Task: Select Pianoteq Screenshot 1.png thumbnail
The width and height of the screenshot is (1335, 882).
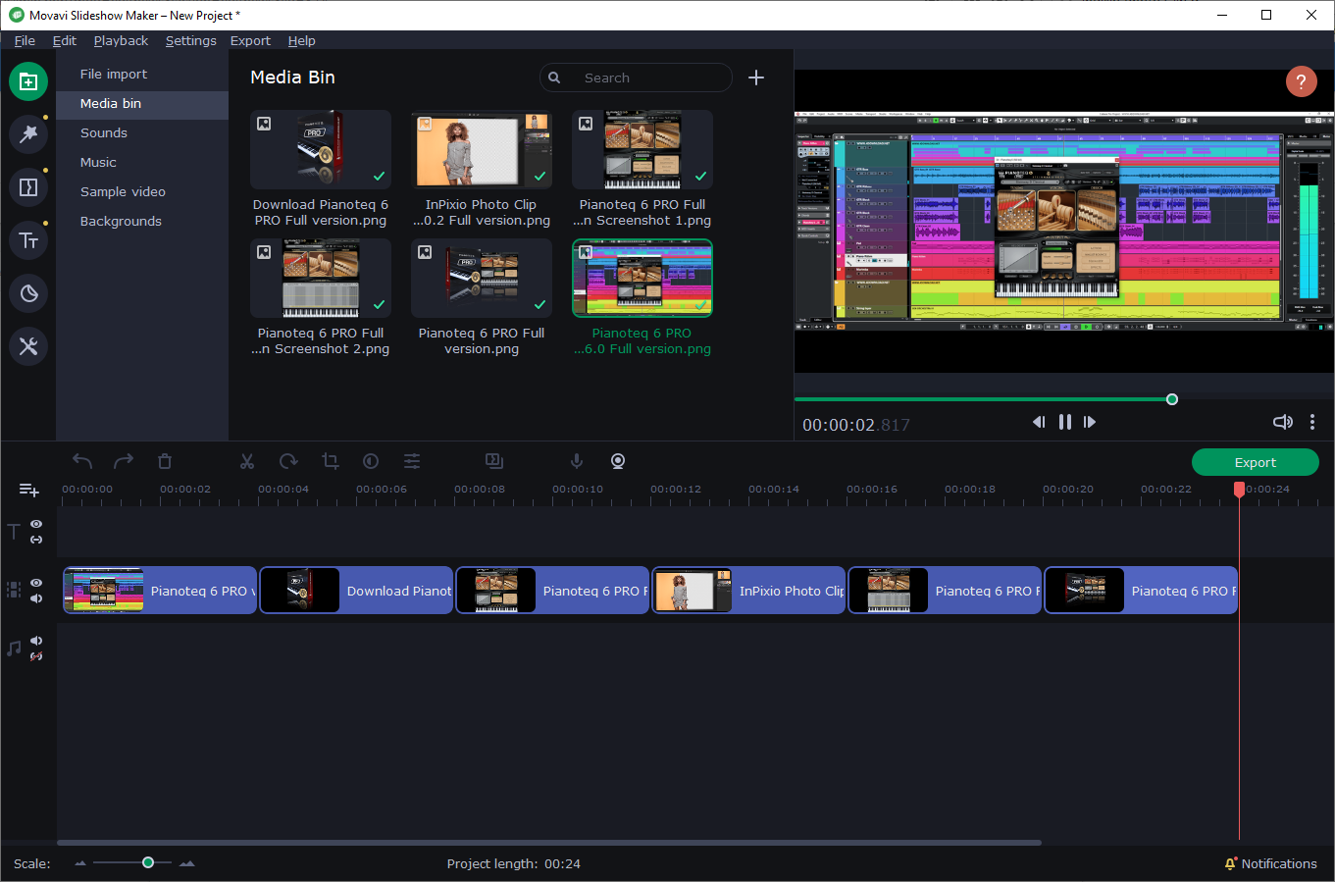Action: point(642,149)
